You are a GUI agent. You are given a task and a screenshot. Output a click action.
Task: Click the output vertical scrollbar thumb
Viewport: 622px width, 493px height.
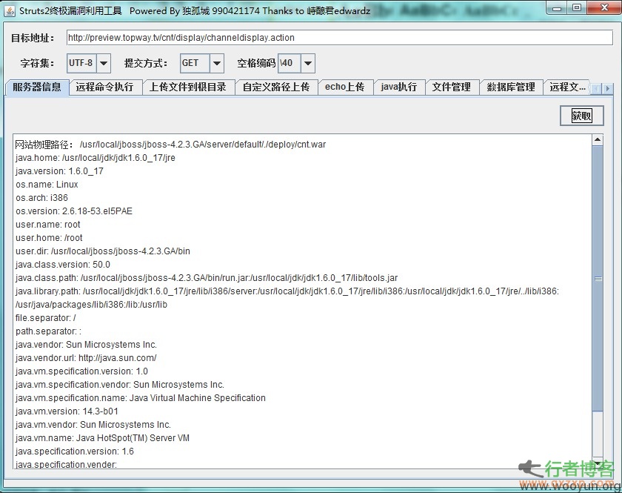pos(598,279)
